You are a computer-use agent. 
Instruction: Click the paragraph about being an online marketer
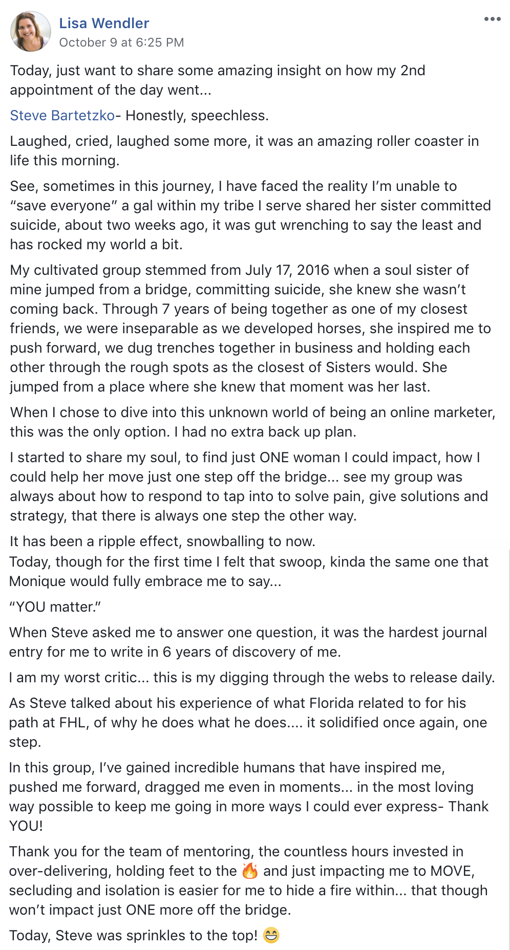click(x=252, y=422)
